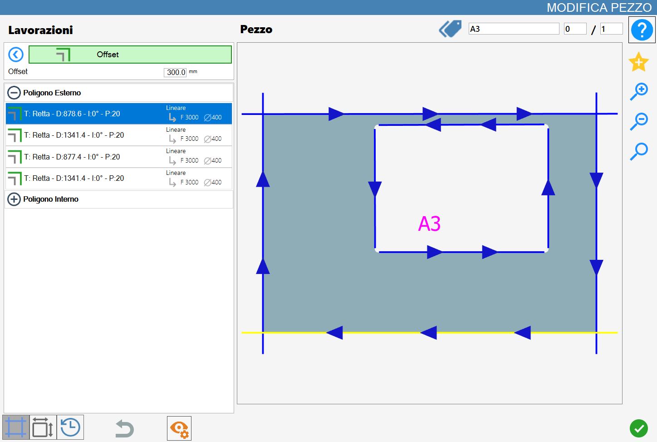Click the Offset value field 300.0
This screenshot has height=442, width=657.
point(175,72)
